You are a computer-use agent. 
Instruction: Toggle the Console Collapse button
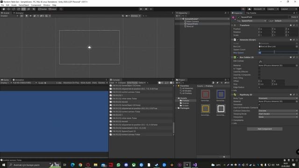pos(121,83)
